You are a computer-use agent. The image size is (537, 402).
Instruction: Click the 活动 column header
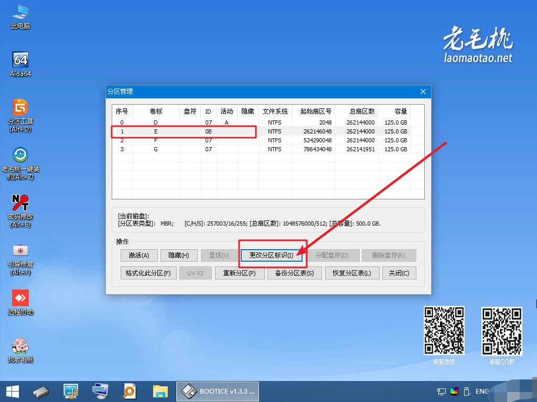click(227, 111)
